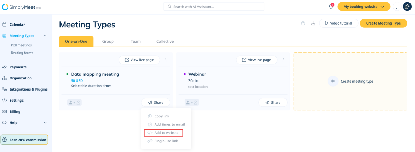Toggle dark mode moon icon
The width and height of the screenshot is (415, 152).
click(407, 7)
